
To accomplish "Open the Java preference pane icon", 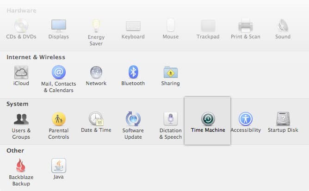I will point(59,166).
